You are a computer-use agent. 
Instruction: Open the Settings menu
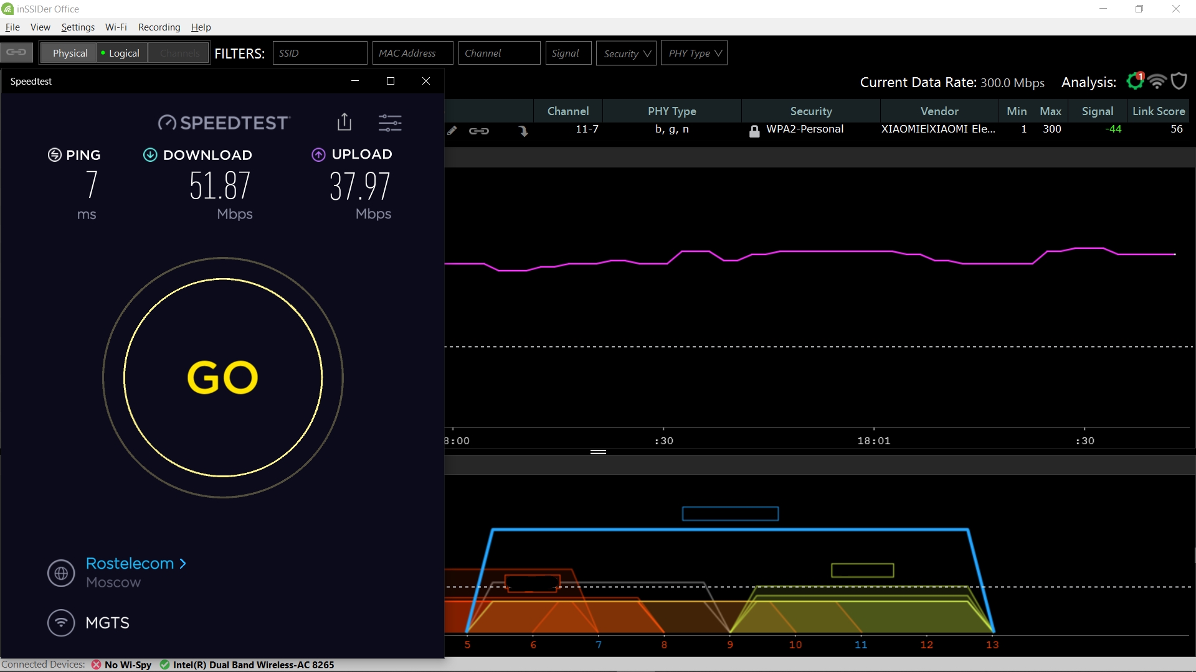pos(78,27)
